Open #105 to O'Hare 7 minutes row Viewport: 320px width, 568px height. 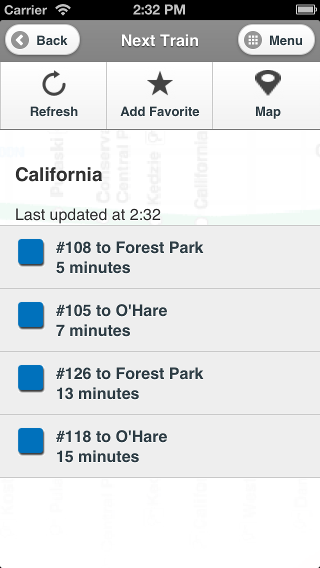click(160, 320)
